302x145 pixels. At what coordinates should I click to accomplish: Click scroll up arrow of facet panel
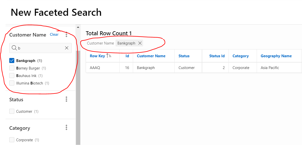(78, 27)
